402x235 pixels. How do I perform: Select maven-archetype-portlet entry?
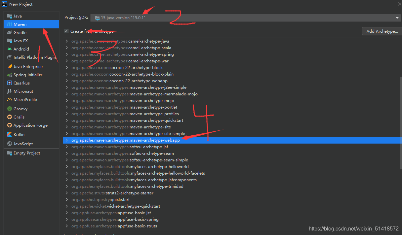pos(124,107)
